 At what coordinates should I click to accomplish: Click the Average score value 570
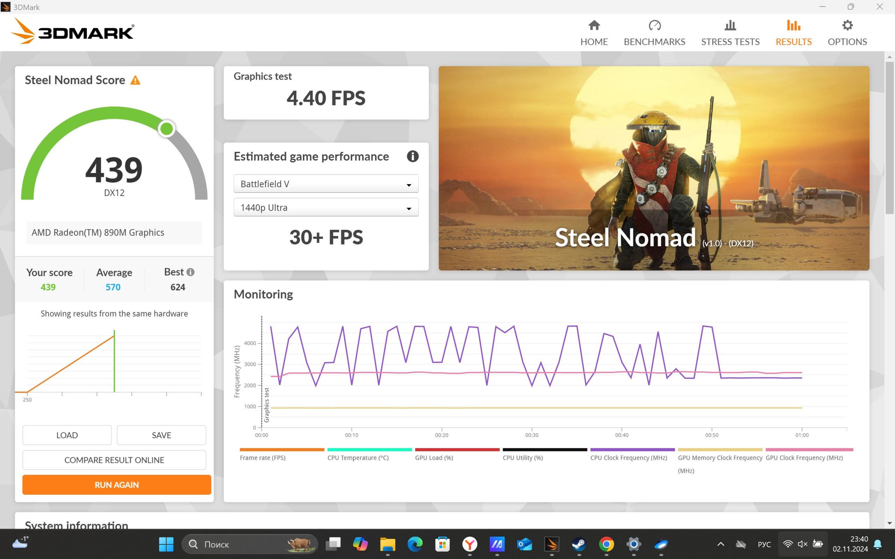[113, 287]
